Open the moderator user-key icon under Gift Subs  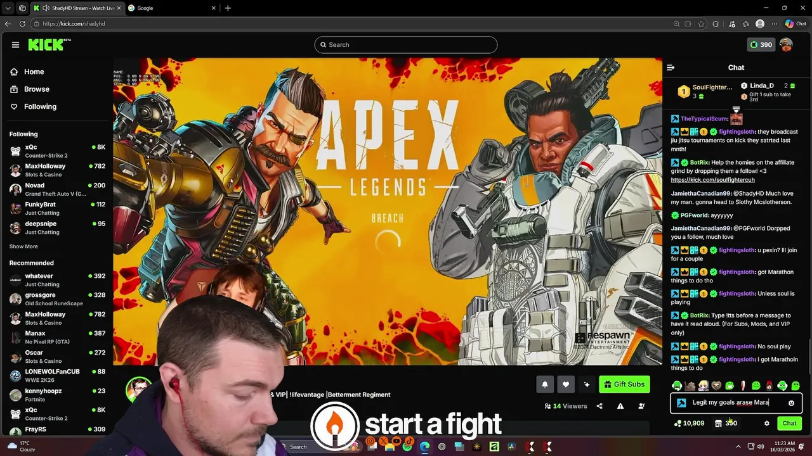pos(641,406)
